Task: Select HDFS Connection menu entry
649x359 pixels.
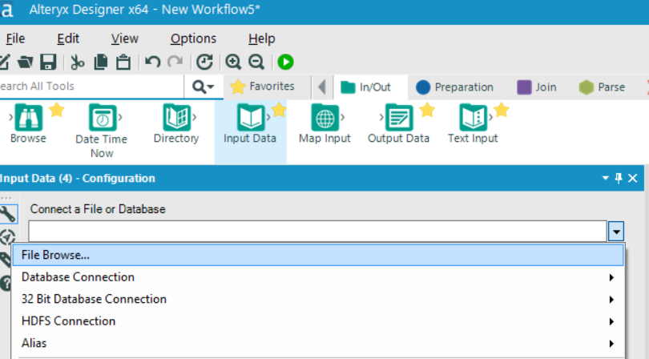Action: pyautogui.click(x=318, y=321)
